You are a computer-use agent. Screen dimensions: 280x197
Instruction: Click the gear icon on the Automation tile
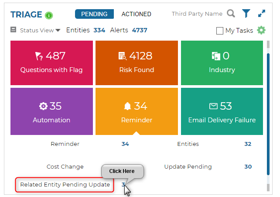tap(43, 106)
